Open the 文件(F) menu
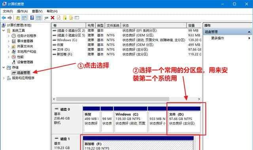Screen dimensions: 253x150 point(8,11)
